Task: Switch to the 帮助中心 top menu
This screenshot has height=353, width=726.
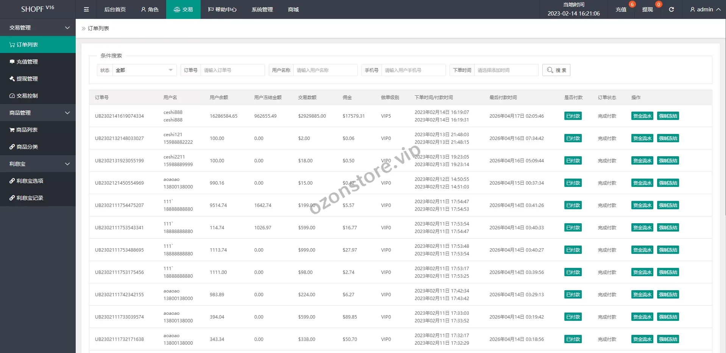Action: pos(222,9)
